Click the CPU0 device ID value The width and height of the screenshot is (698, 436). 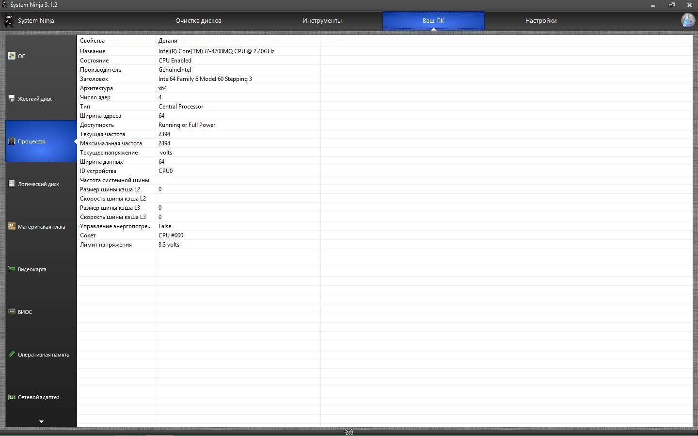coord(165,171)
